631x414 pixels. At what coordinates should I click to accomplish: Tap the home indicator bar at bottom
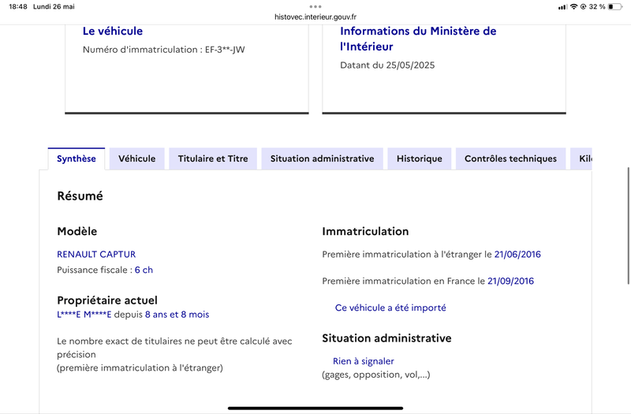[315, 408]
